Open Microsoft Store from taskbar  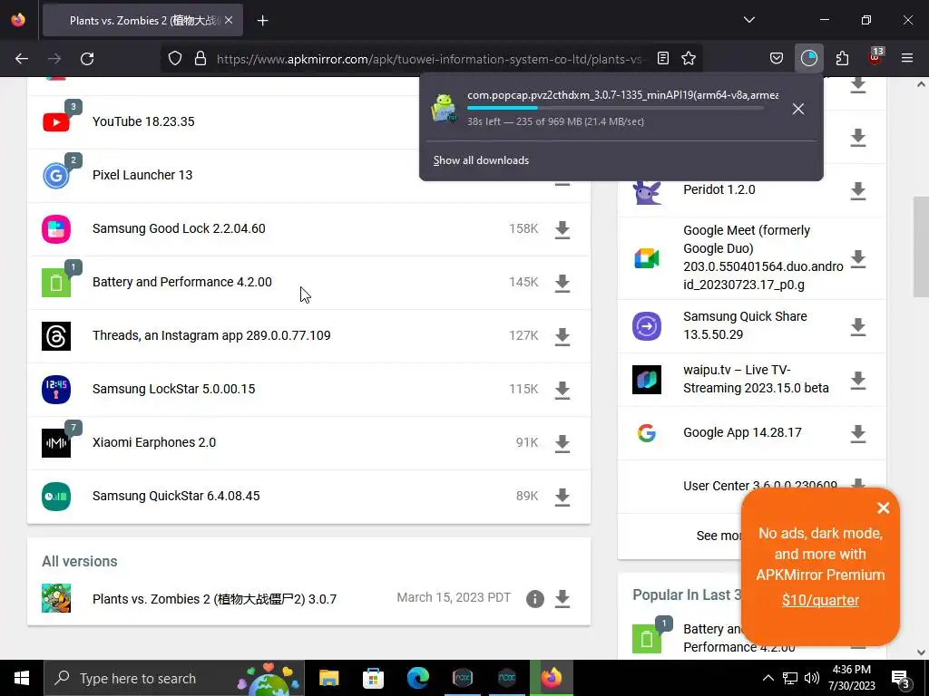pyautogui.click(x=373, y=678)
